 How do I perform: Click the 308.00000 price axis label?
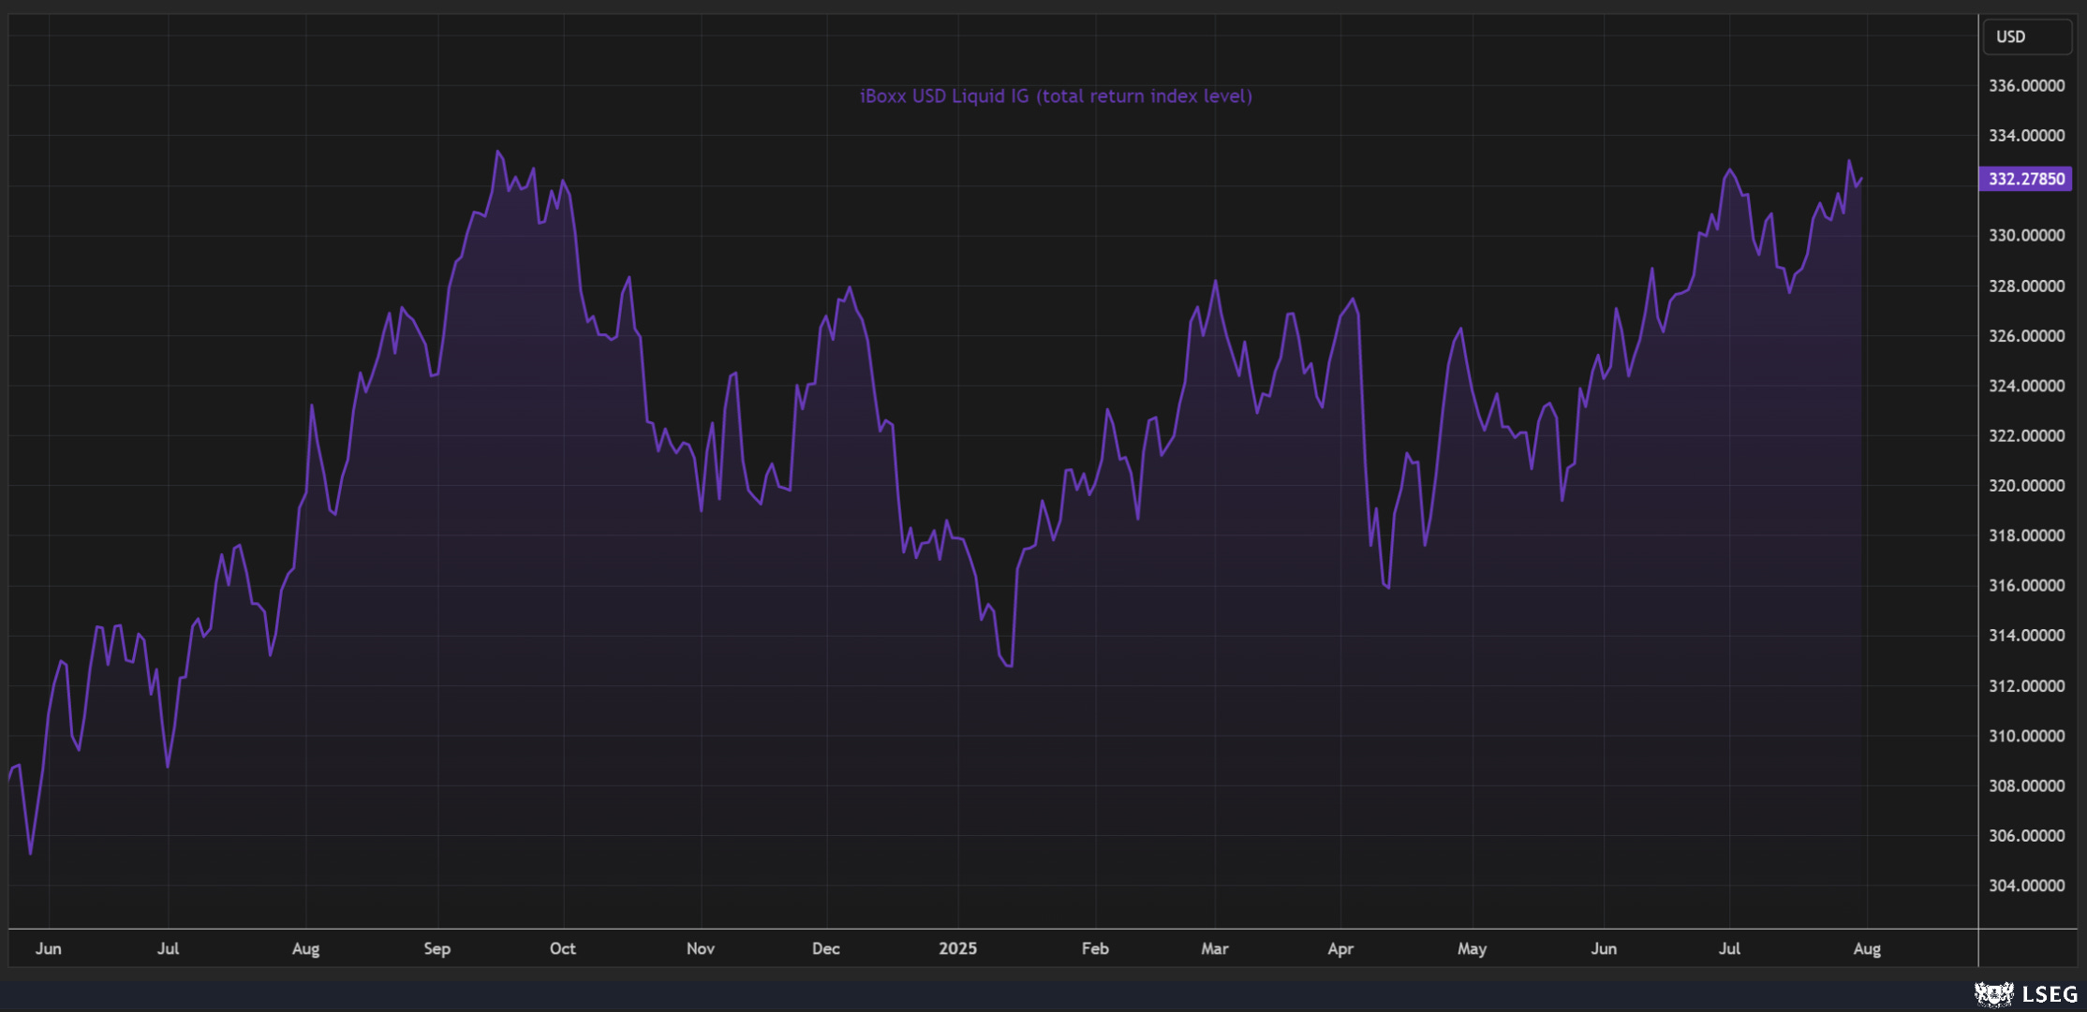(2026, 785)
